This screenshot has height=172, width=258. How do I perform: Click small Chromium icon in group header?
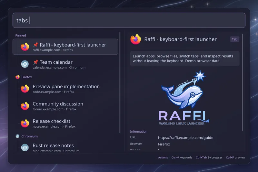click(x=17, y=136)
